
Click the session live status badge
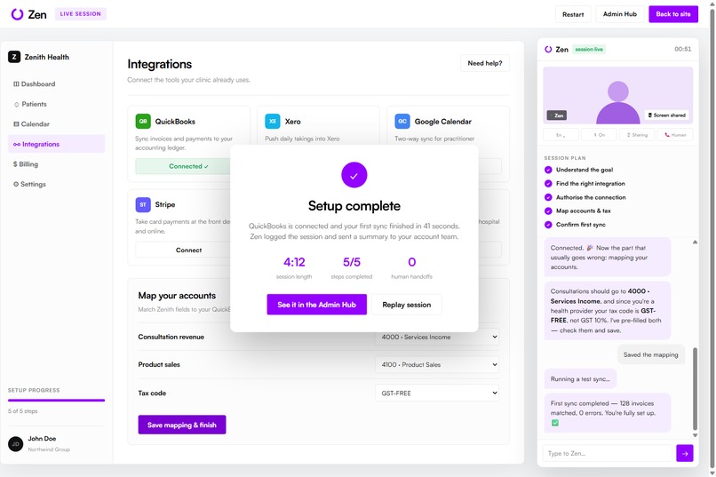coord(589,49)
